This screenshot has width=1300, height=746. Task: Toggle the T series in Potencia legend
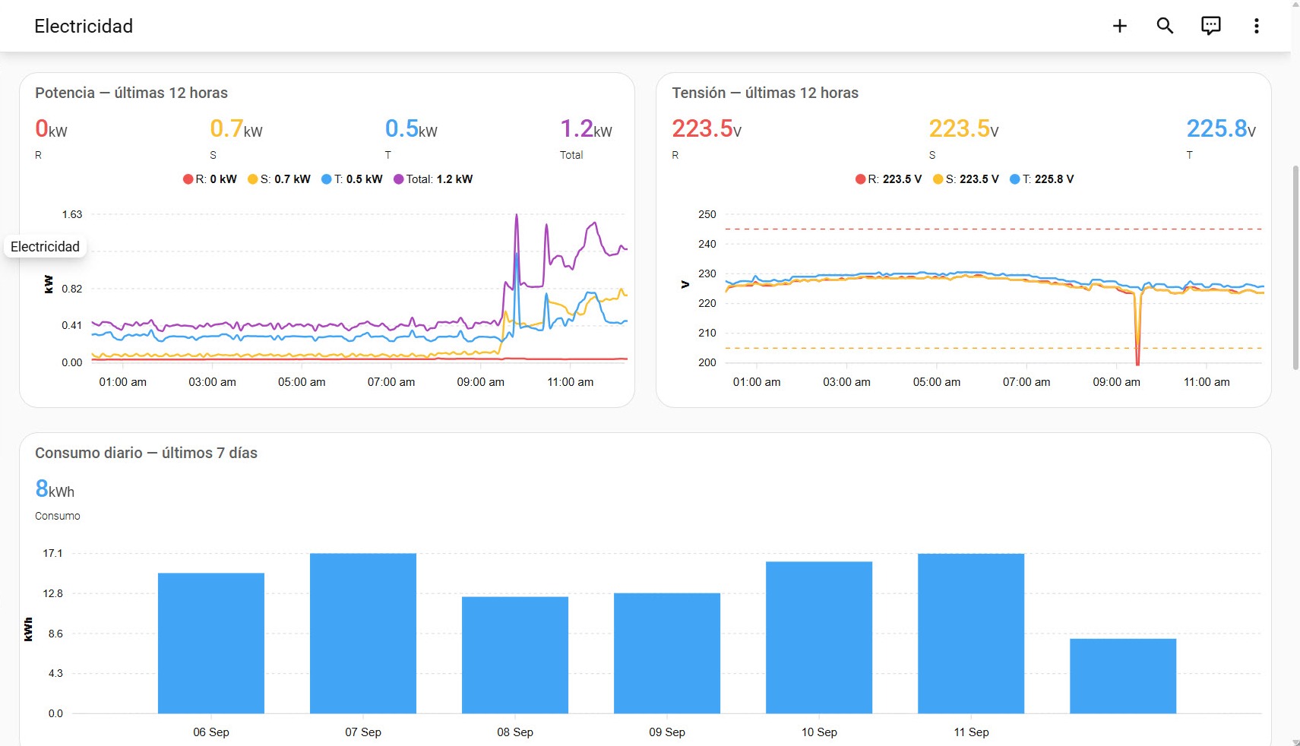352,179
